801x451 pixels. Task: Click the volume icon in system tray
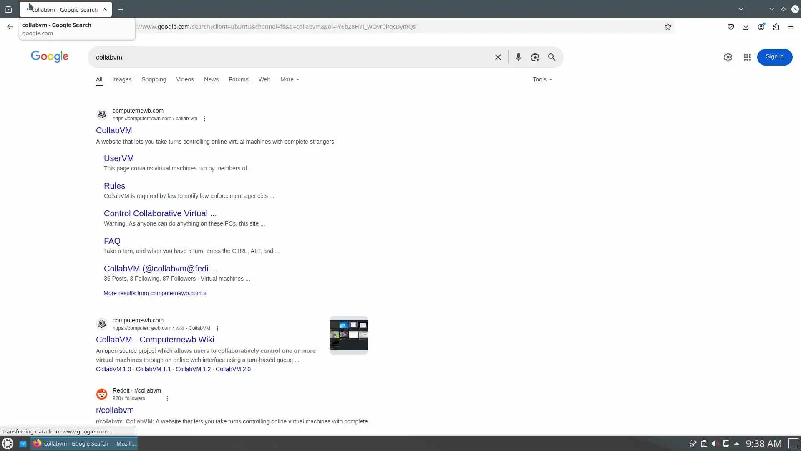pos(715,443)
